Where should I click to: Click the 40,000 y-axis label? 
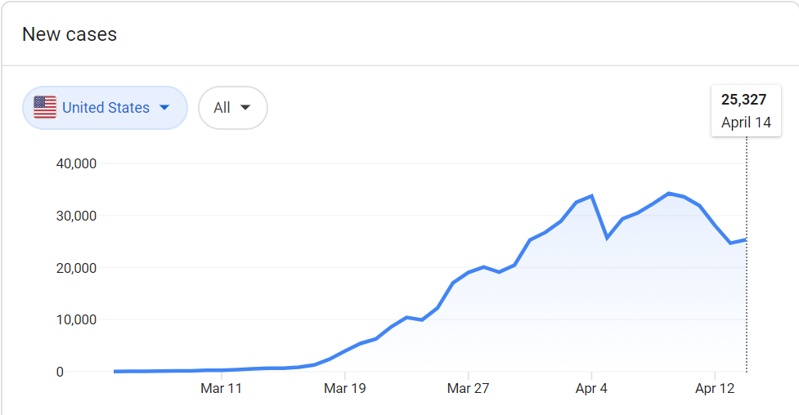pos(76,163)
